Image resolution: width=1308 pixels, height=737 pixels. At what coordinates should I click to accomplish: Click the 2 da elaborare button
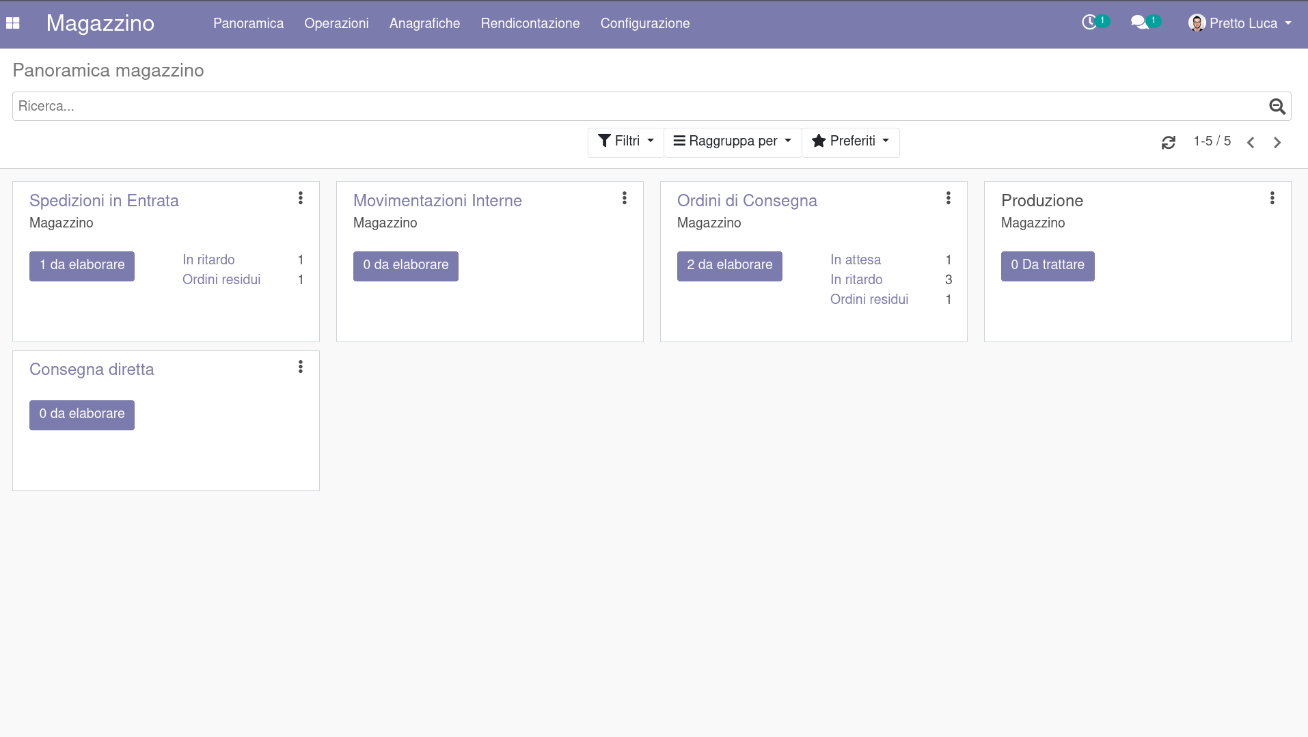729,265
